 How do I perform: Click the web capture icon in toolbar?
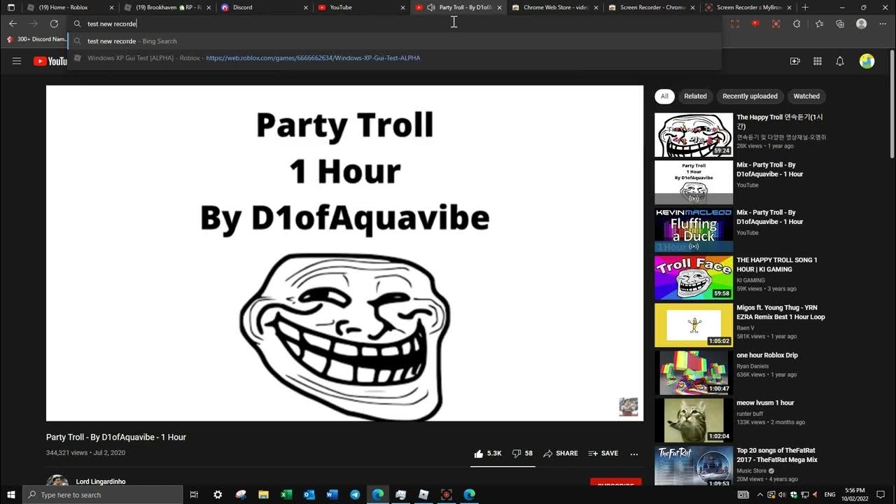point(735,23)
